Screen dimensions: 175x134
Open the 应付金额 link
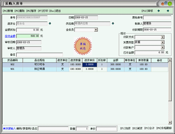click(10, 36)
